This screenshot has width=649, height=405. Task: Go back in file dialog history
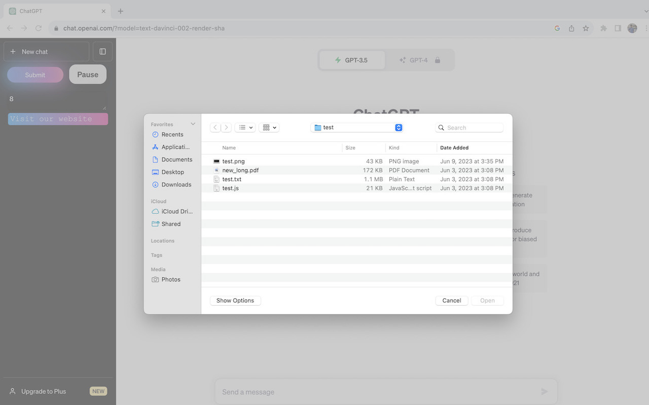(215, 128)
